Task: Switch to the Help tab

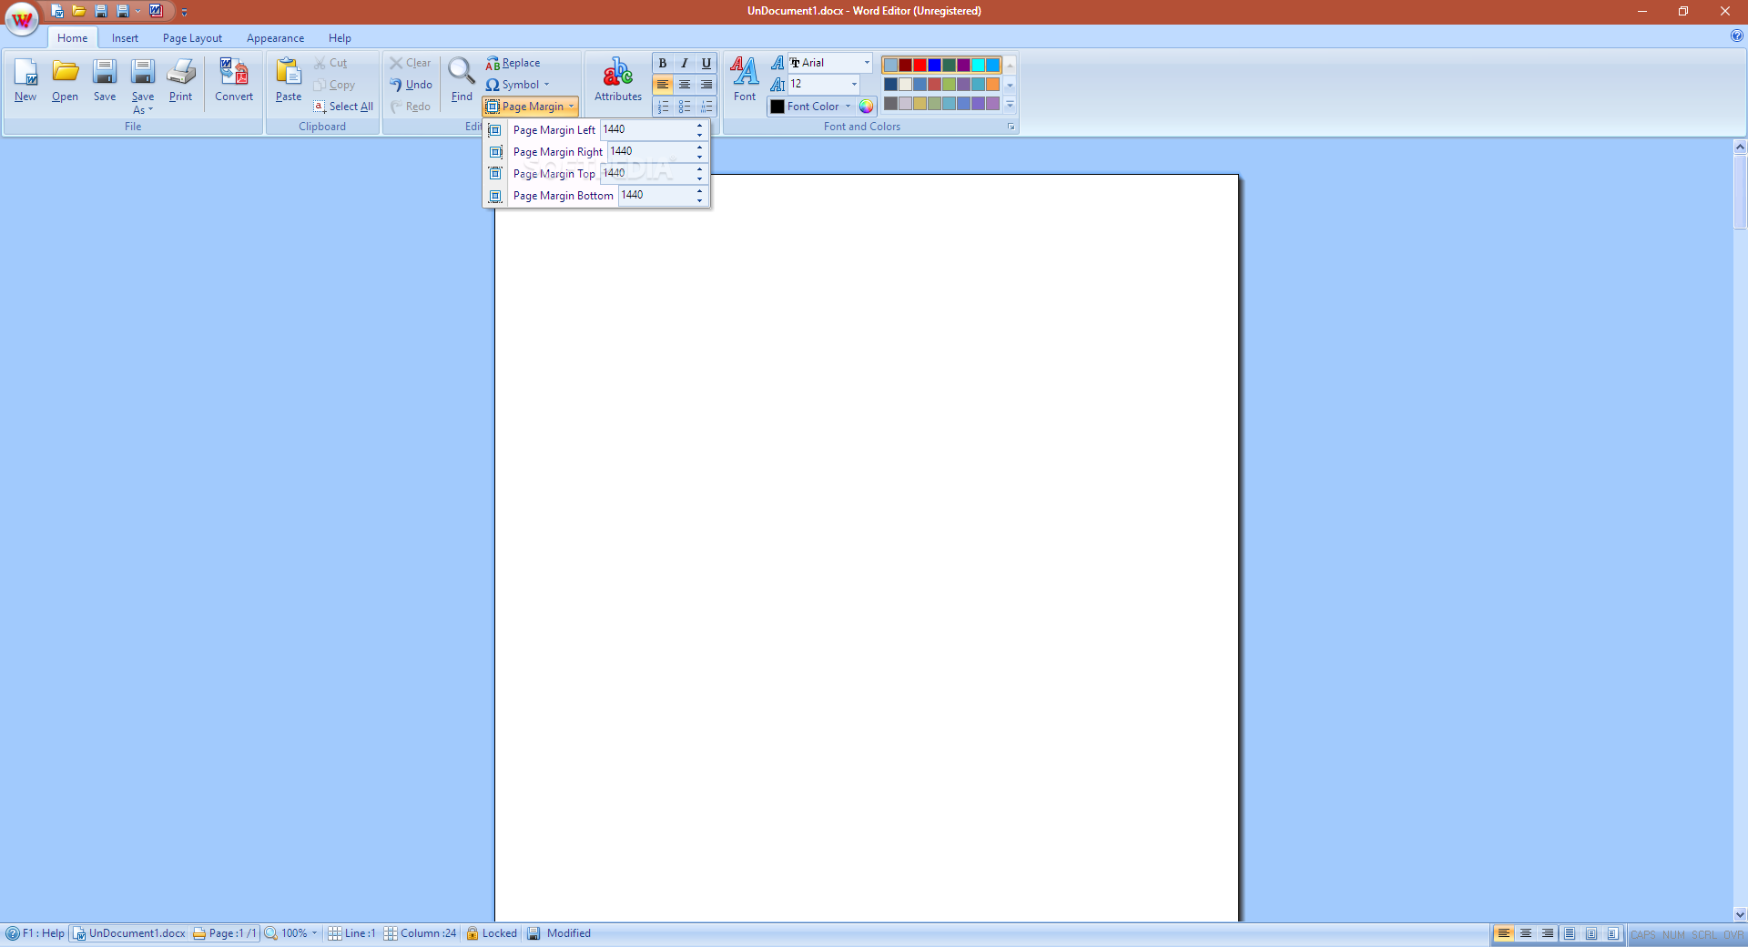Action: click(340, 38)
